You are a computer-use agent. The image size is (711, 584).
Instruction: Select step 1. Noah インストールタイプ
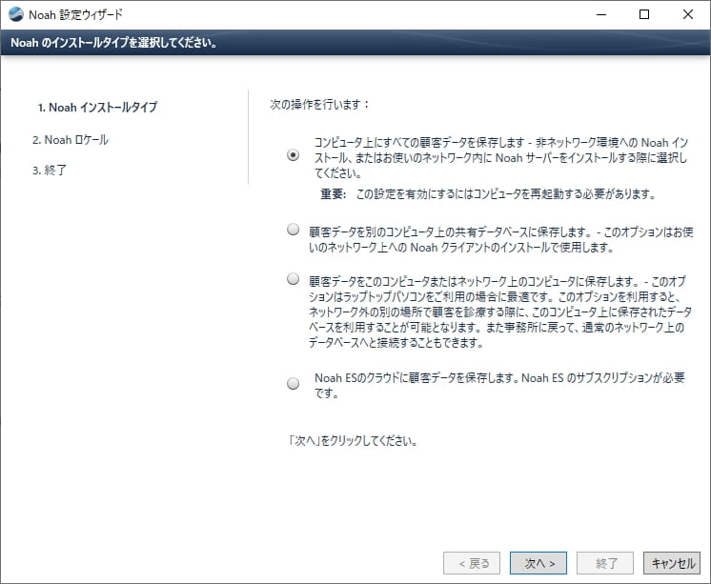click(97, 108)
